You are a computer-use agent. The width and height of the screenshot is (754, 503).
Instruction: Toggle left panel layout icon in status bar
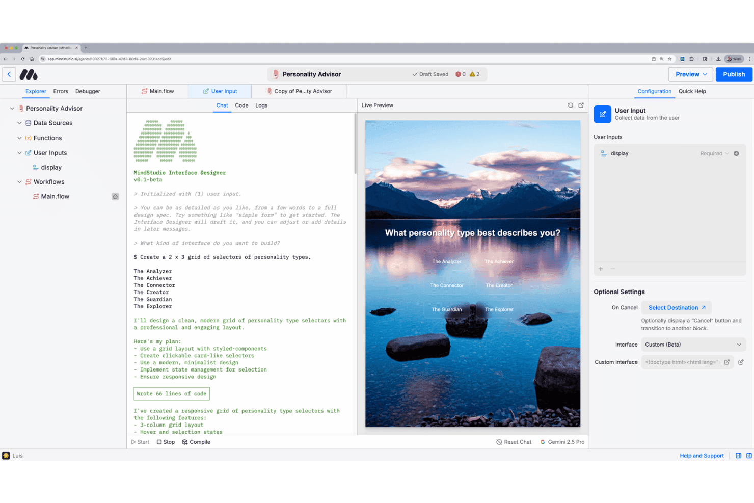click(x=738, y=456)
